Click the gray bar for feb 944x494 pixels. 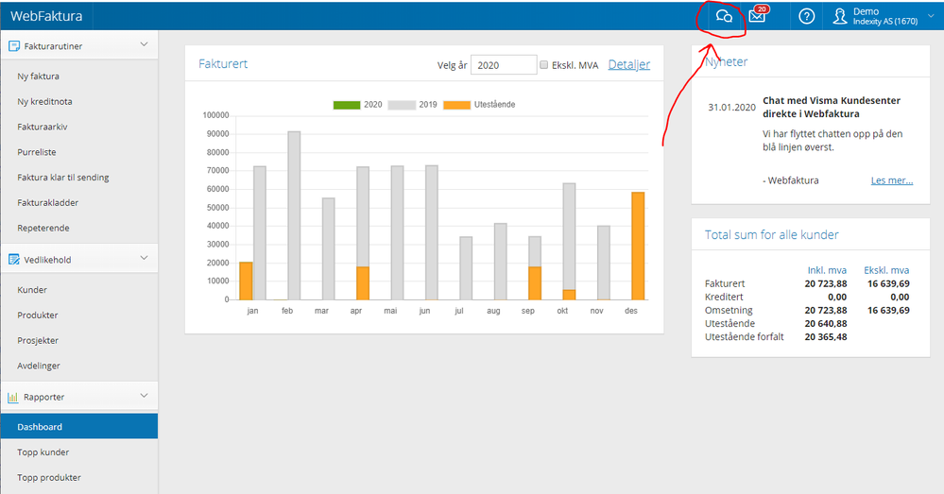[294, 215]
